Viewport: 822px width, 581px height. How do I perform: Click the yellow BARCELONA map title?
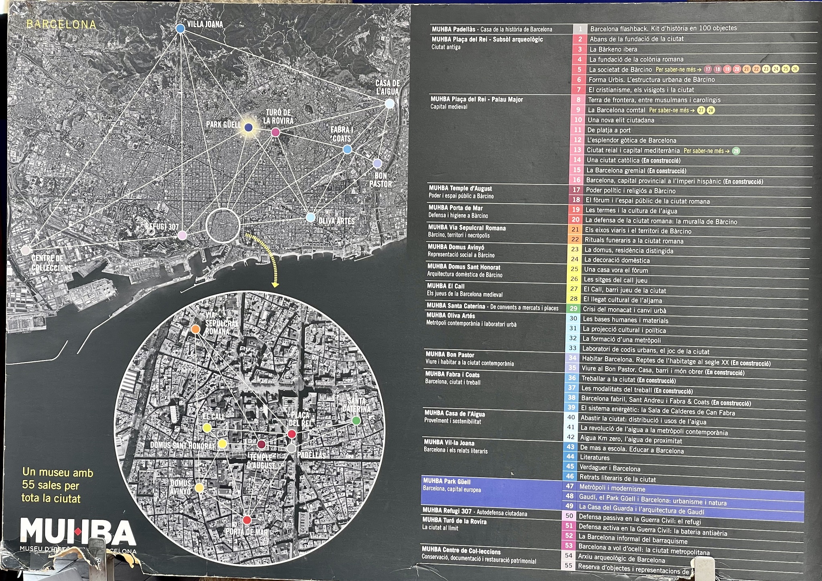(61, 24)
